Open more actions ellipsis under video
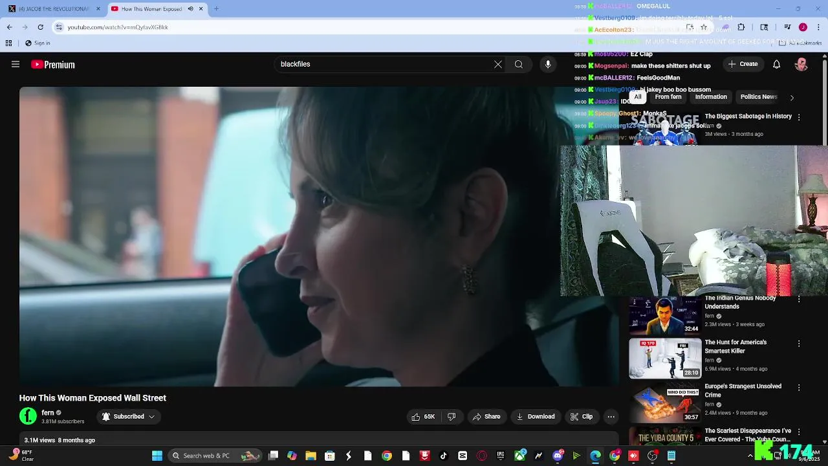This screenshot has height=466, width=828. pyautogui.click(x=611, y=417)
